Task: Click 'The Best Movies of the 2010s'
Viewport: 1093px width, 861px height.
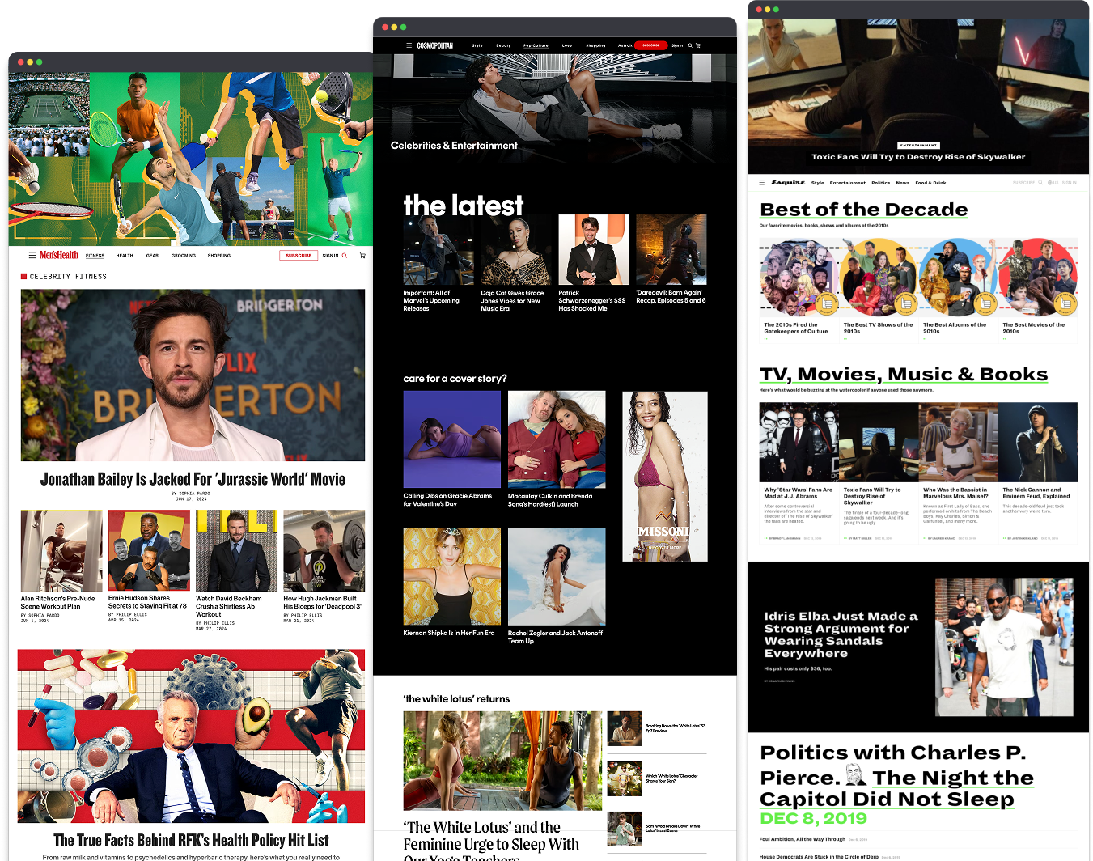Action: [1034, 328]
